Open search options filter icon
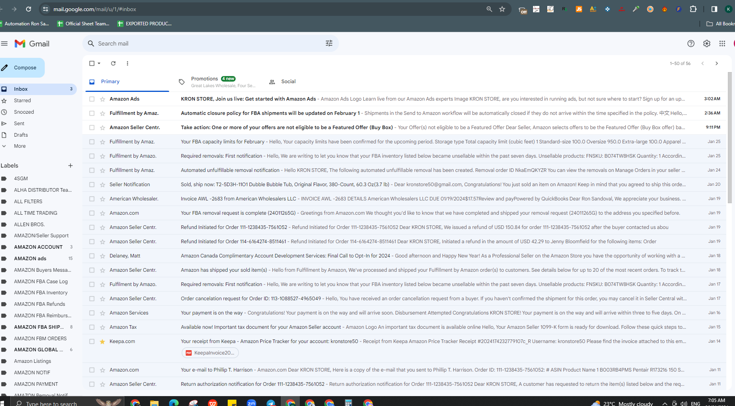735x406 pixels. click(x=329, y=44)
